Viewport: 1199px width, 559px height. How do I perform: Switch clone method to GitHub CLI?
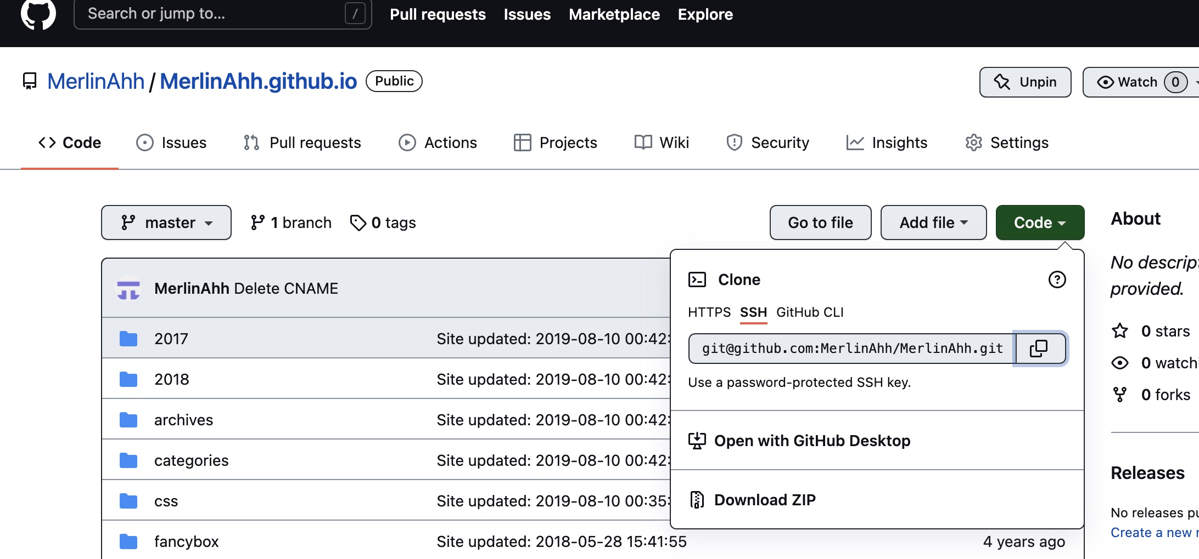[810, 312]
